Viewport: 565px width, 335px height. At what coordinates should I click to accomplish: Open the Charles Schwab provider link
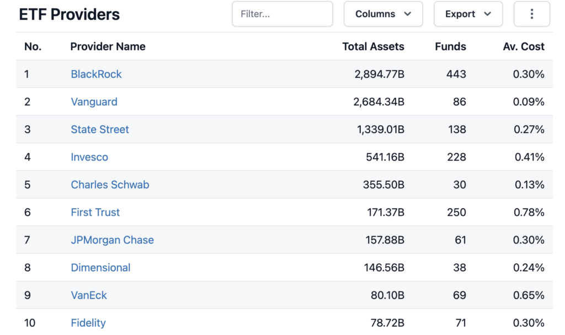click(110, 185)
